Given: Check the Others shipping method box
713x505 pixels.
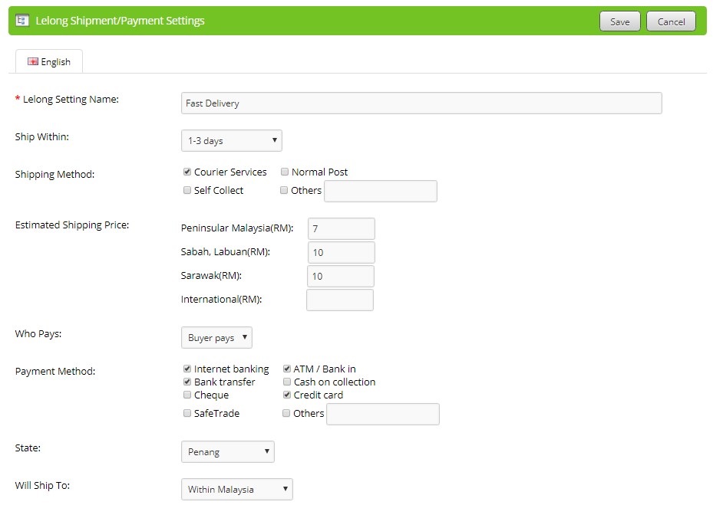Looking at the screenshot, I should 284,190.
